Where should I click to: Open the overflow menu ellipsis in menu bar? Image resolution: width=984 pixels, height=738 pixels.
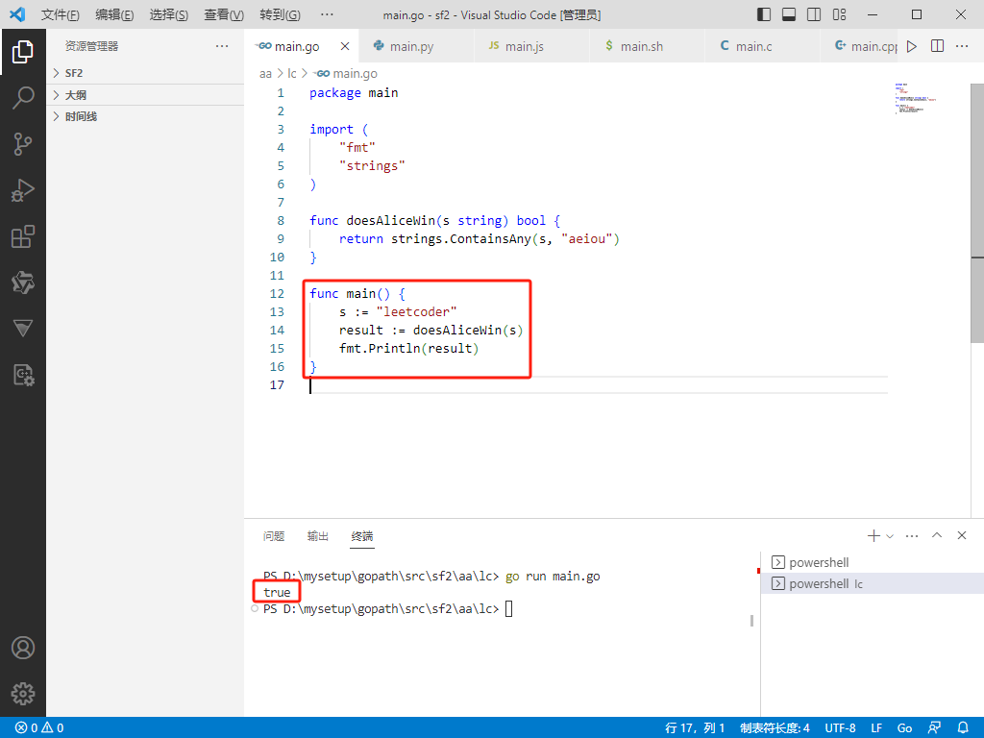click(327, 14)
